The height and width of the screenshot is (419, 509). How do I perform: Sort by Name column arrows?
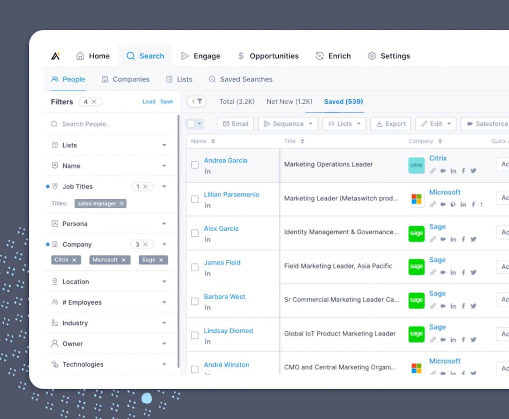(x=213, y=141)
